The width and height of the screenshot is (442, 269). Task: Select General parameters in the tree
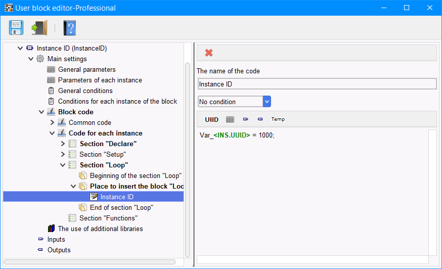point(87,70)
